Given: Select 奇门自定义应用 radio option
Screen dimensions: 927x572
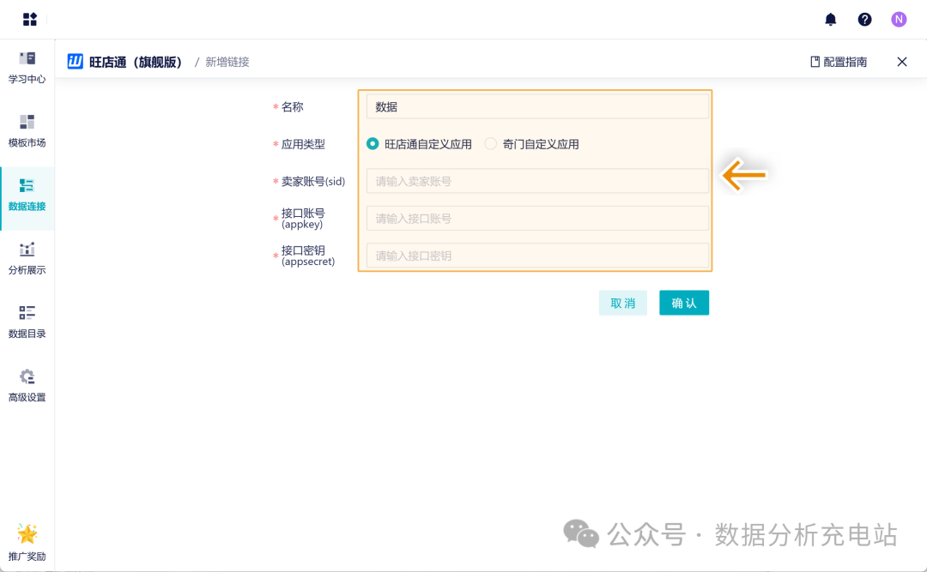Looking at the screenshot, I should (531, 144).
